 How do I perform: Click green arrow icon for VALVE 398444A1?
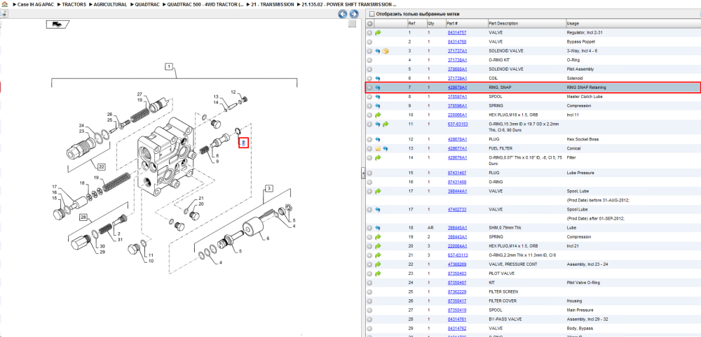[378, 191]
